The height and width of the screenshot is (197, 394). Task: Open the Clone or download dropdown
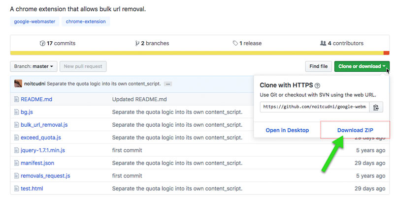click(x=361, y=66)
